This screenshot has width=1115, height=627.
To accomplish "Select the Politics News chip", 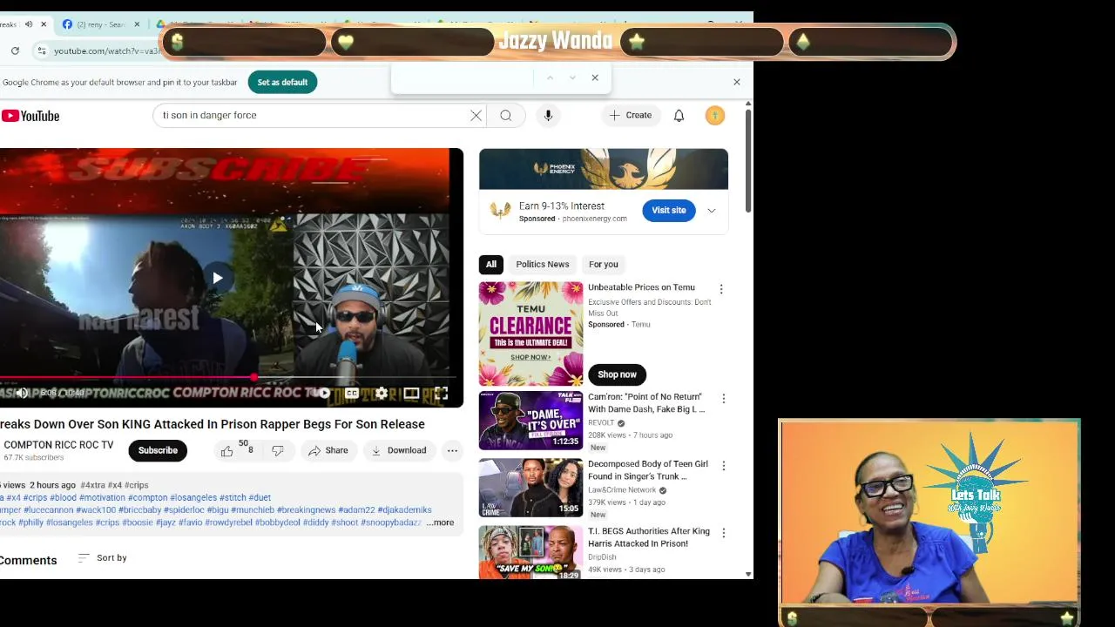I will [542, 264].
